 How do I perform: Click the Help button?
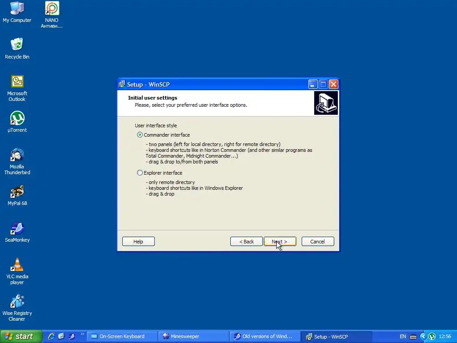click(138, 242)
